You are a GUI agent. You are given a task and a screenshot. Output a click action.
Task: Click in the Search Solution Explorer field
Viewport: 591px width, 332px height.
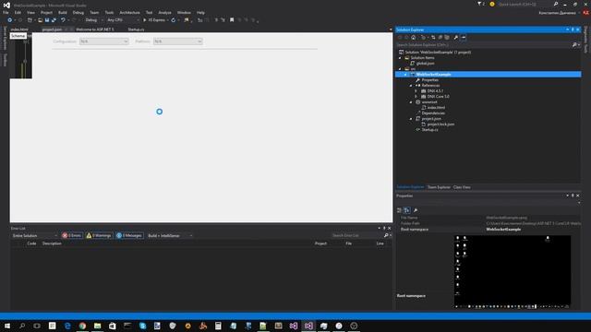[x=484, y=45]
